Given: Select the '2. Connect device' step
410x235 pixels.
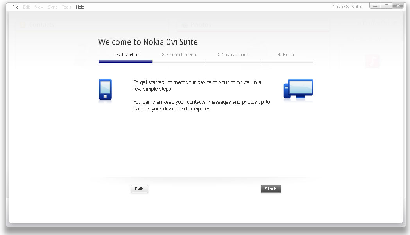Looking at the screenshot, I should coord(179,55).
